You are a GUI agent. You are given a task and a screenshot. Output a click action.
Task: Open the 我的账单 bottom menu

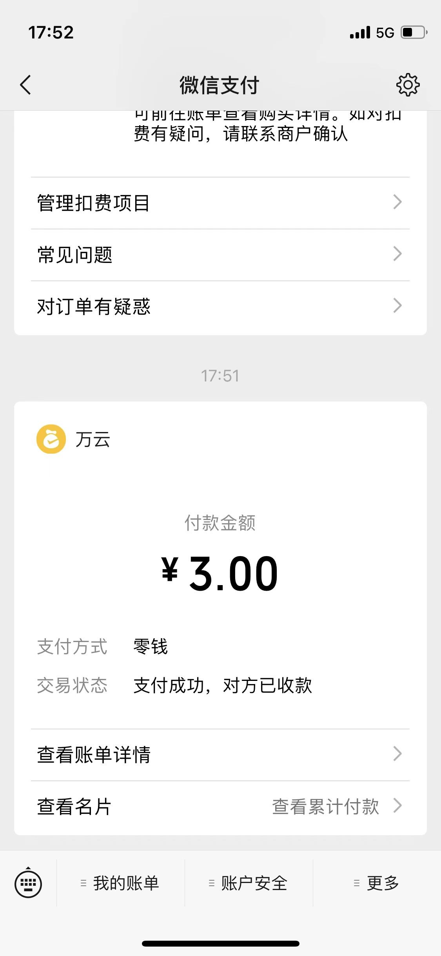(125, 883)
